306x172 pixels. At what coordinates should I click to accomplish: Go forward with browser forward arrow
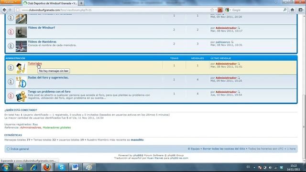10,10
